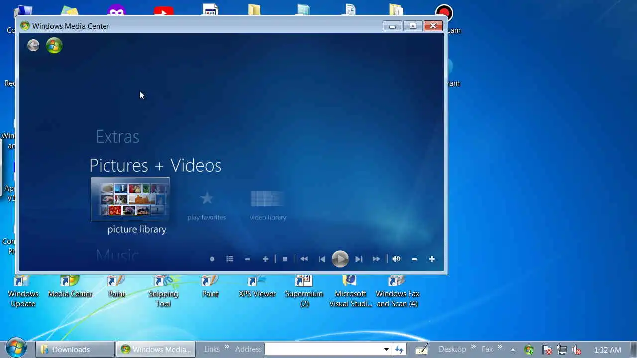The image size is (637, 358).
Task: Mute sound with Media Center speaker icon
Action: [x=396, y=259]
